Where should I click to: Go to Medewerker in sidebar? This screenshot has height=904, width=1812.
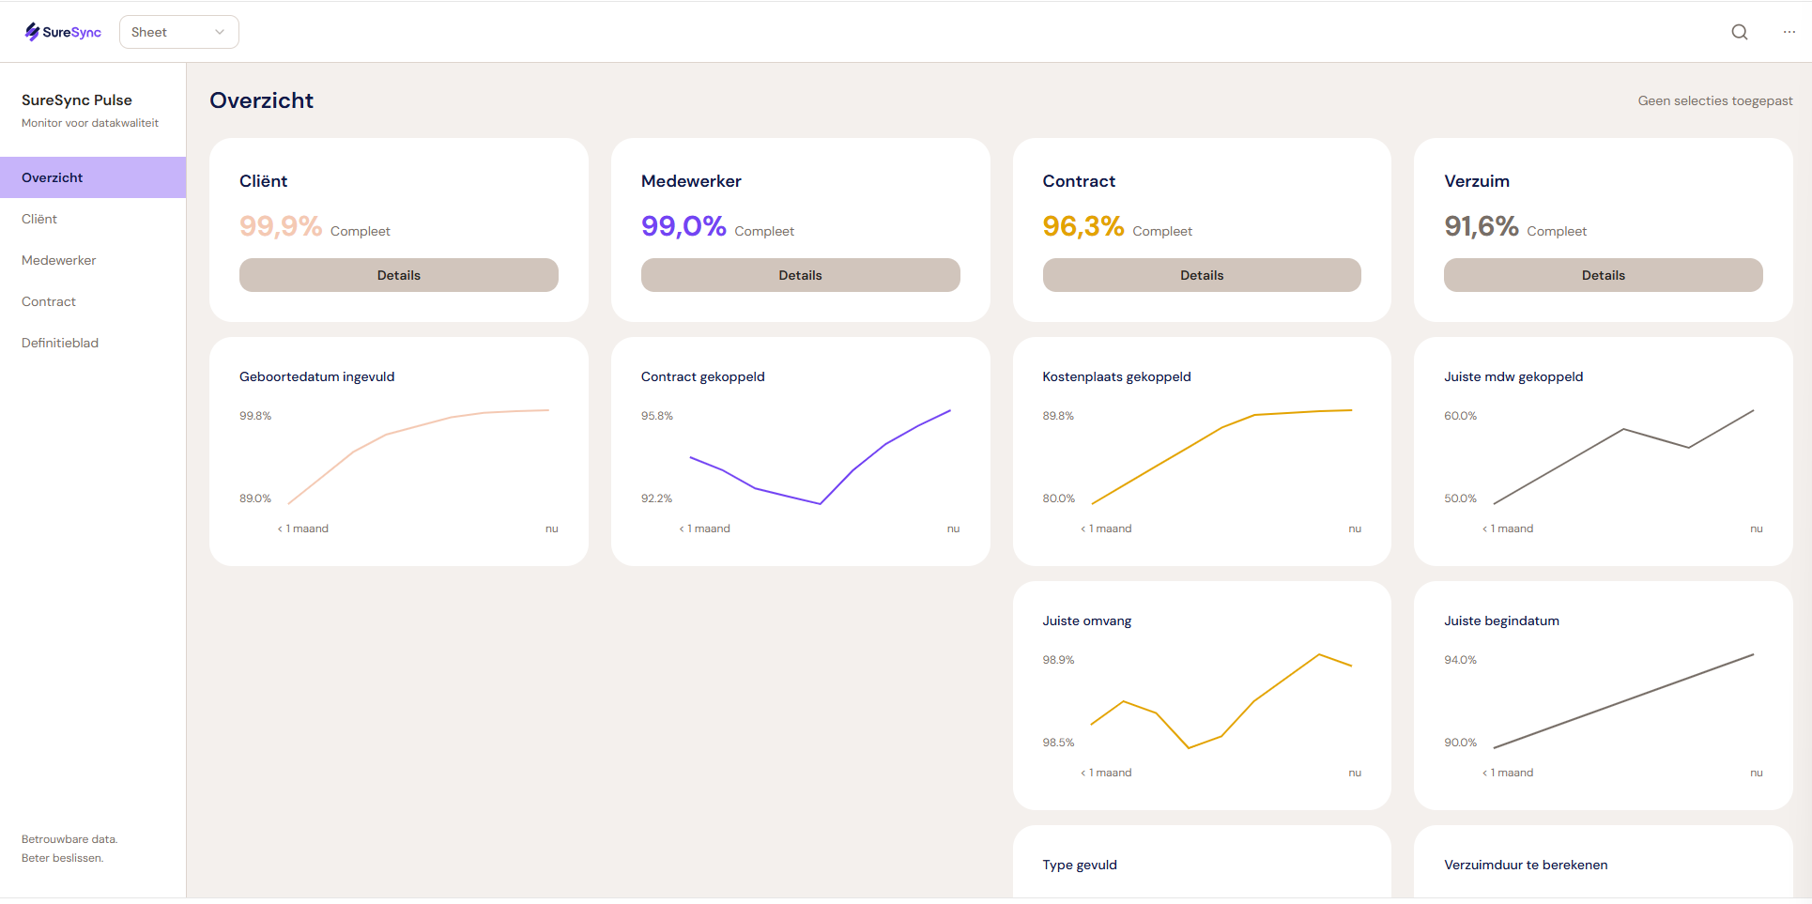click(x=59, y=260)
